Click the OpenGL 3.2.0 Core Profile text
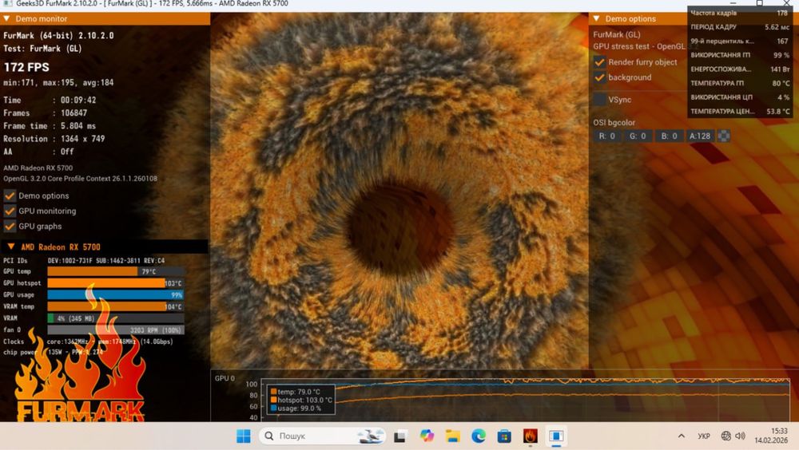Viewport: 799px width, 450px height. tap(81, 179)
